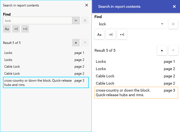Toggle Match Whole Word (ab|) in left panel
This screenshot has height=132, width=180.
click(16, 29)
